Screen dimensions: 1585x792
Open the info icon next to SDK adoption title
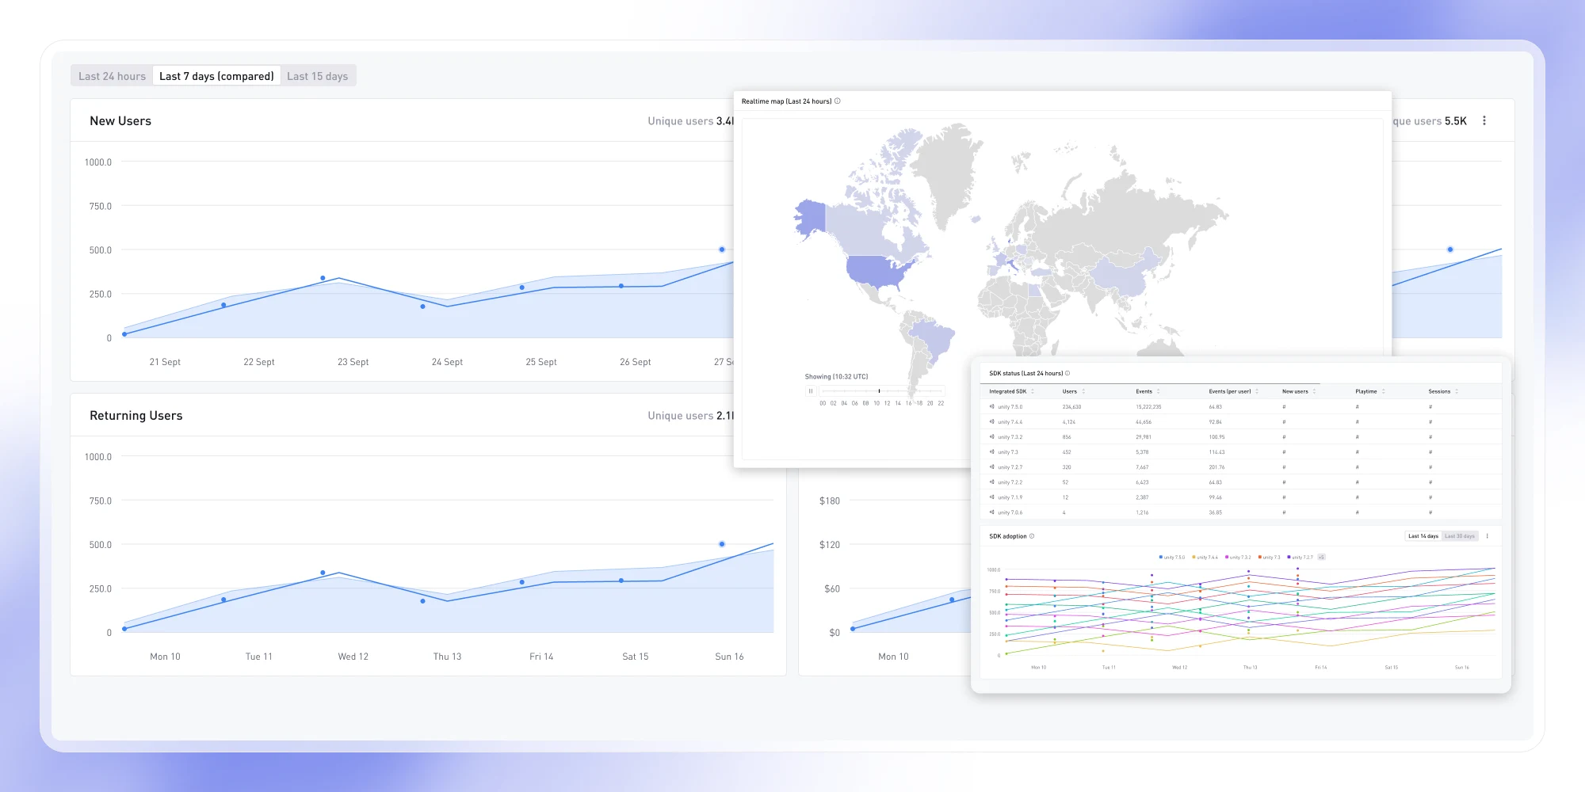point(1032,536)
